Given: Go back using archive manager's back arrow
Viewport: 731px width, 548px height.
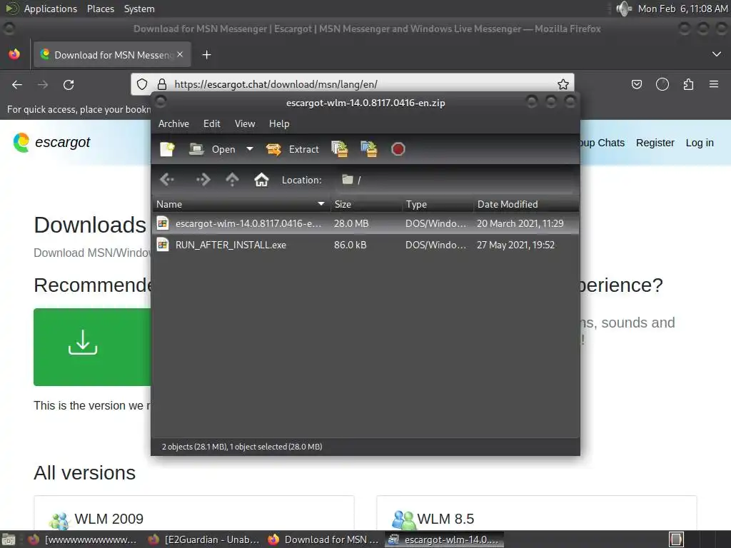Looking at the screenshot, I should pyautogui.click(x=167, y=179).
